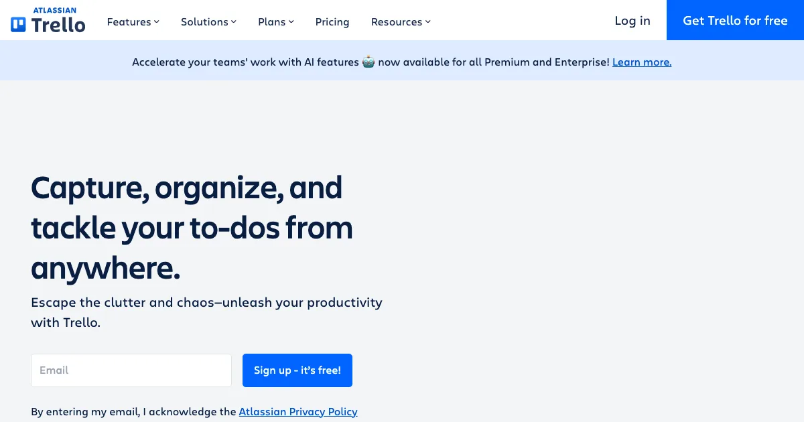Click the robot emoji in the announcement banner
This screenshot has width=804, height=422.
[368, 62]
